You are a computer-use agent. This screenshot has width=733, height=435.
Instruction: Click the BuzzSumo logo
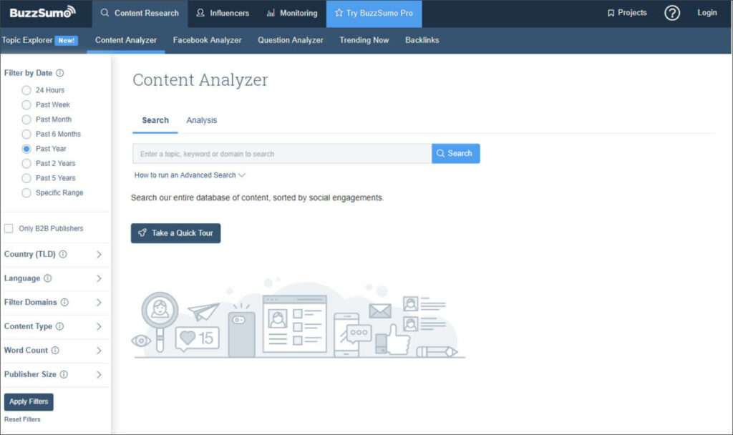(42, 13)
